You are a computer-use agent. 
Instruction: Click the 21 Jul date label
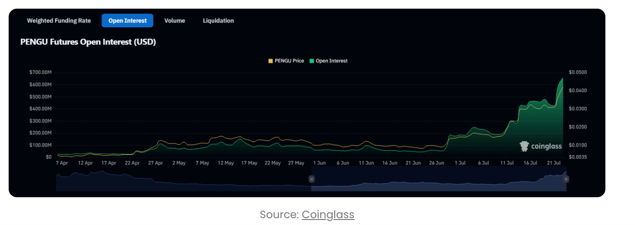[553, 163]
